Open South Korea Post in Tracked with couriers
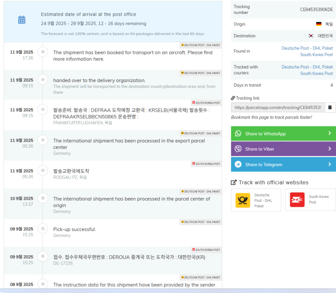Image resolution: width=336 pixels, height=293 pixels. tap(316, 74)
